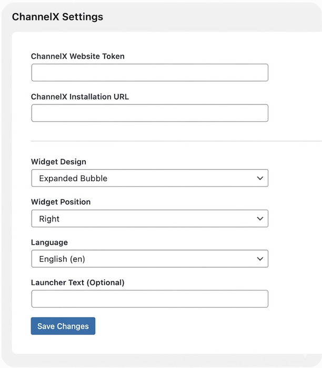The image size is (322, 368).
Task: Select the ChannelX Website Token label
Action: [x=78, y=56]
